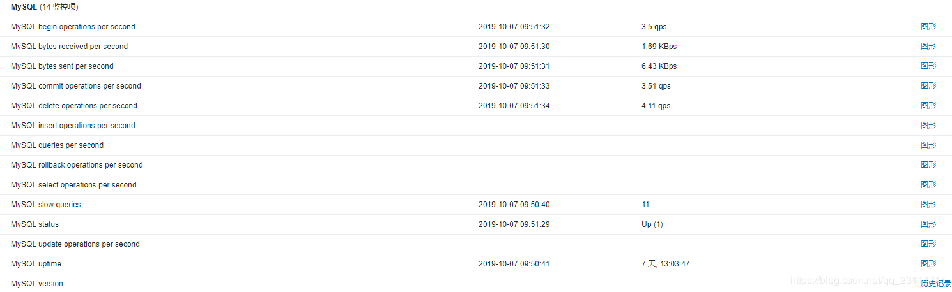Open graph link for MySQL begin operations
Image resolution: width=952 pixels, height=292 pixels.
pyautogui.click(x=928, y=27)
